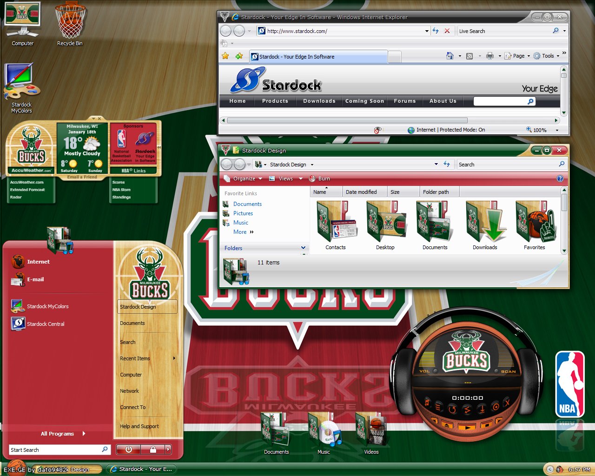Expand the Live Search options dropdown

tap(564, 31)
